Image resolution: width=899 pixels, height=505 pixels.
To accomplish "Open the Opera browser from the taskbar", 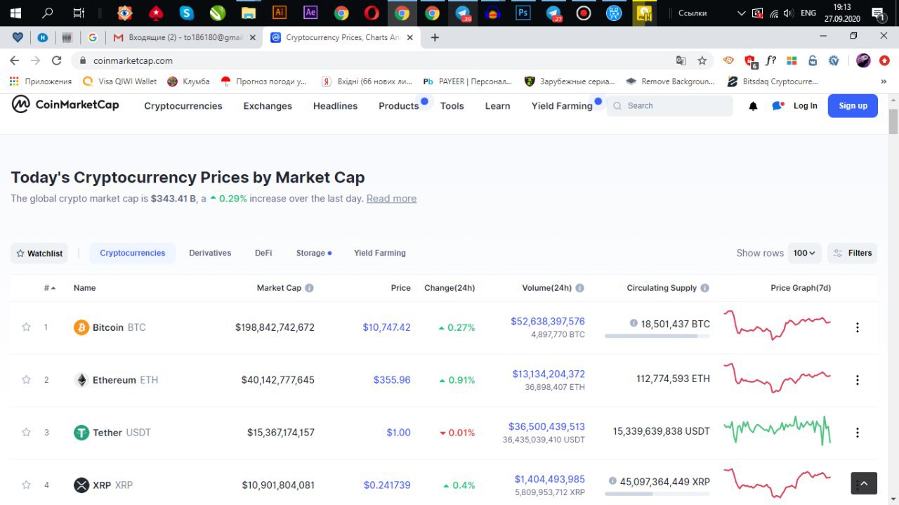I will [x=372, y=13].
